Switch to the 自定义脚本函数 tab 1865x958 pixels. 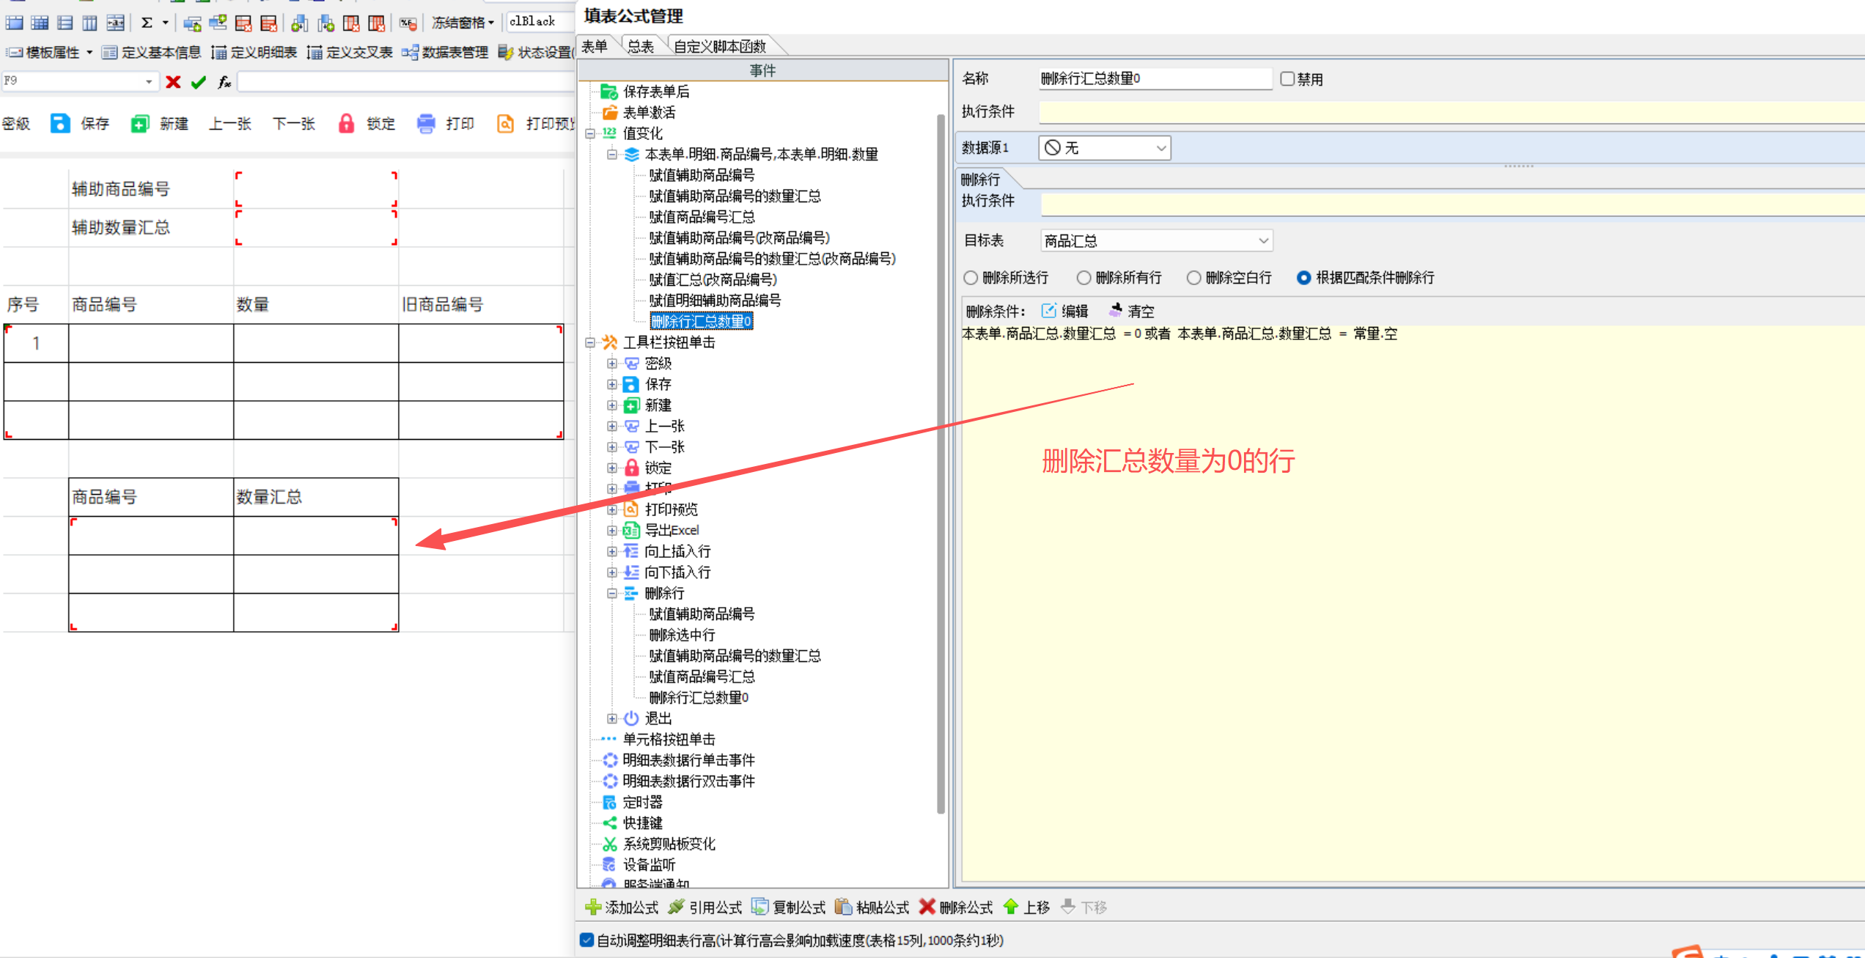(719, 47)
